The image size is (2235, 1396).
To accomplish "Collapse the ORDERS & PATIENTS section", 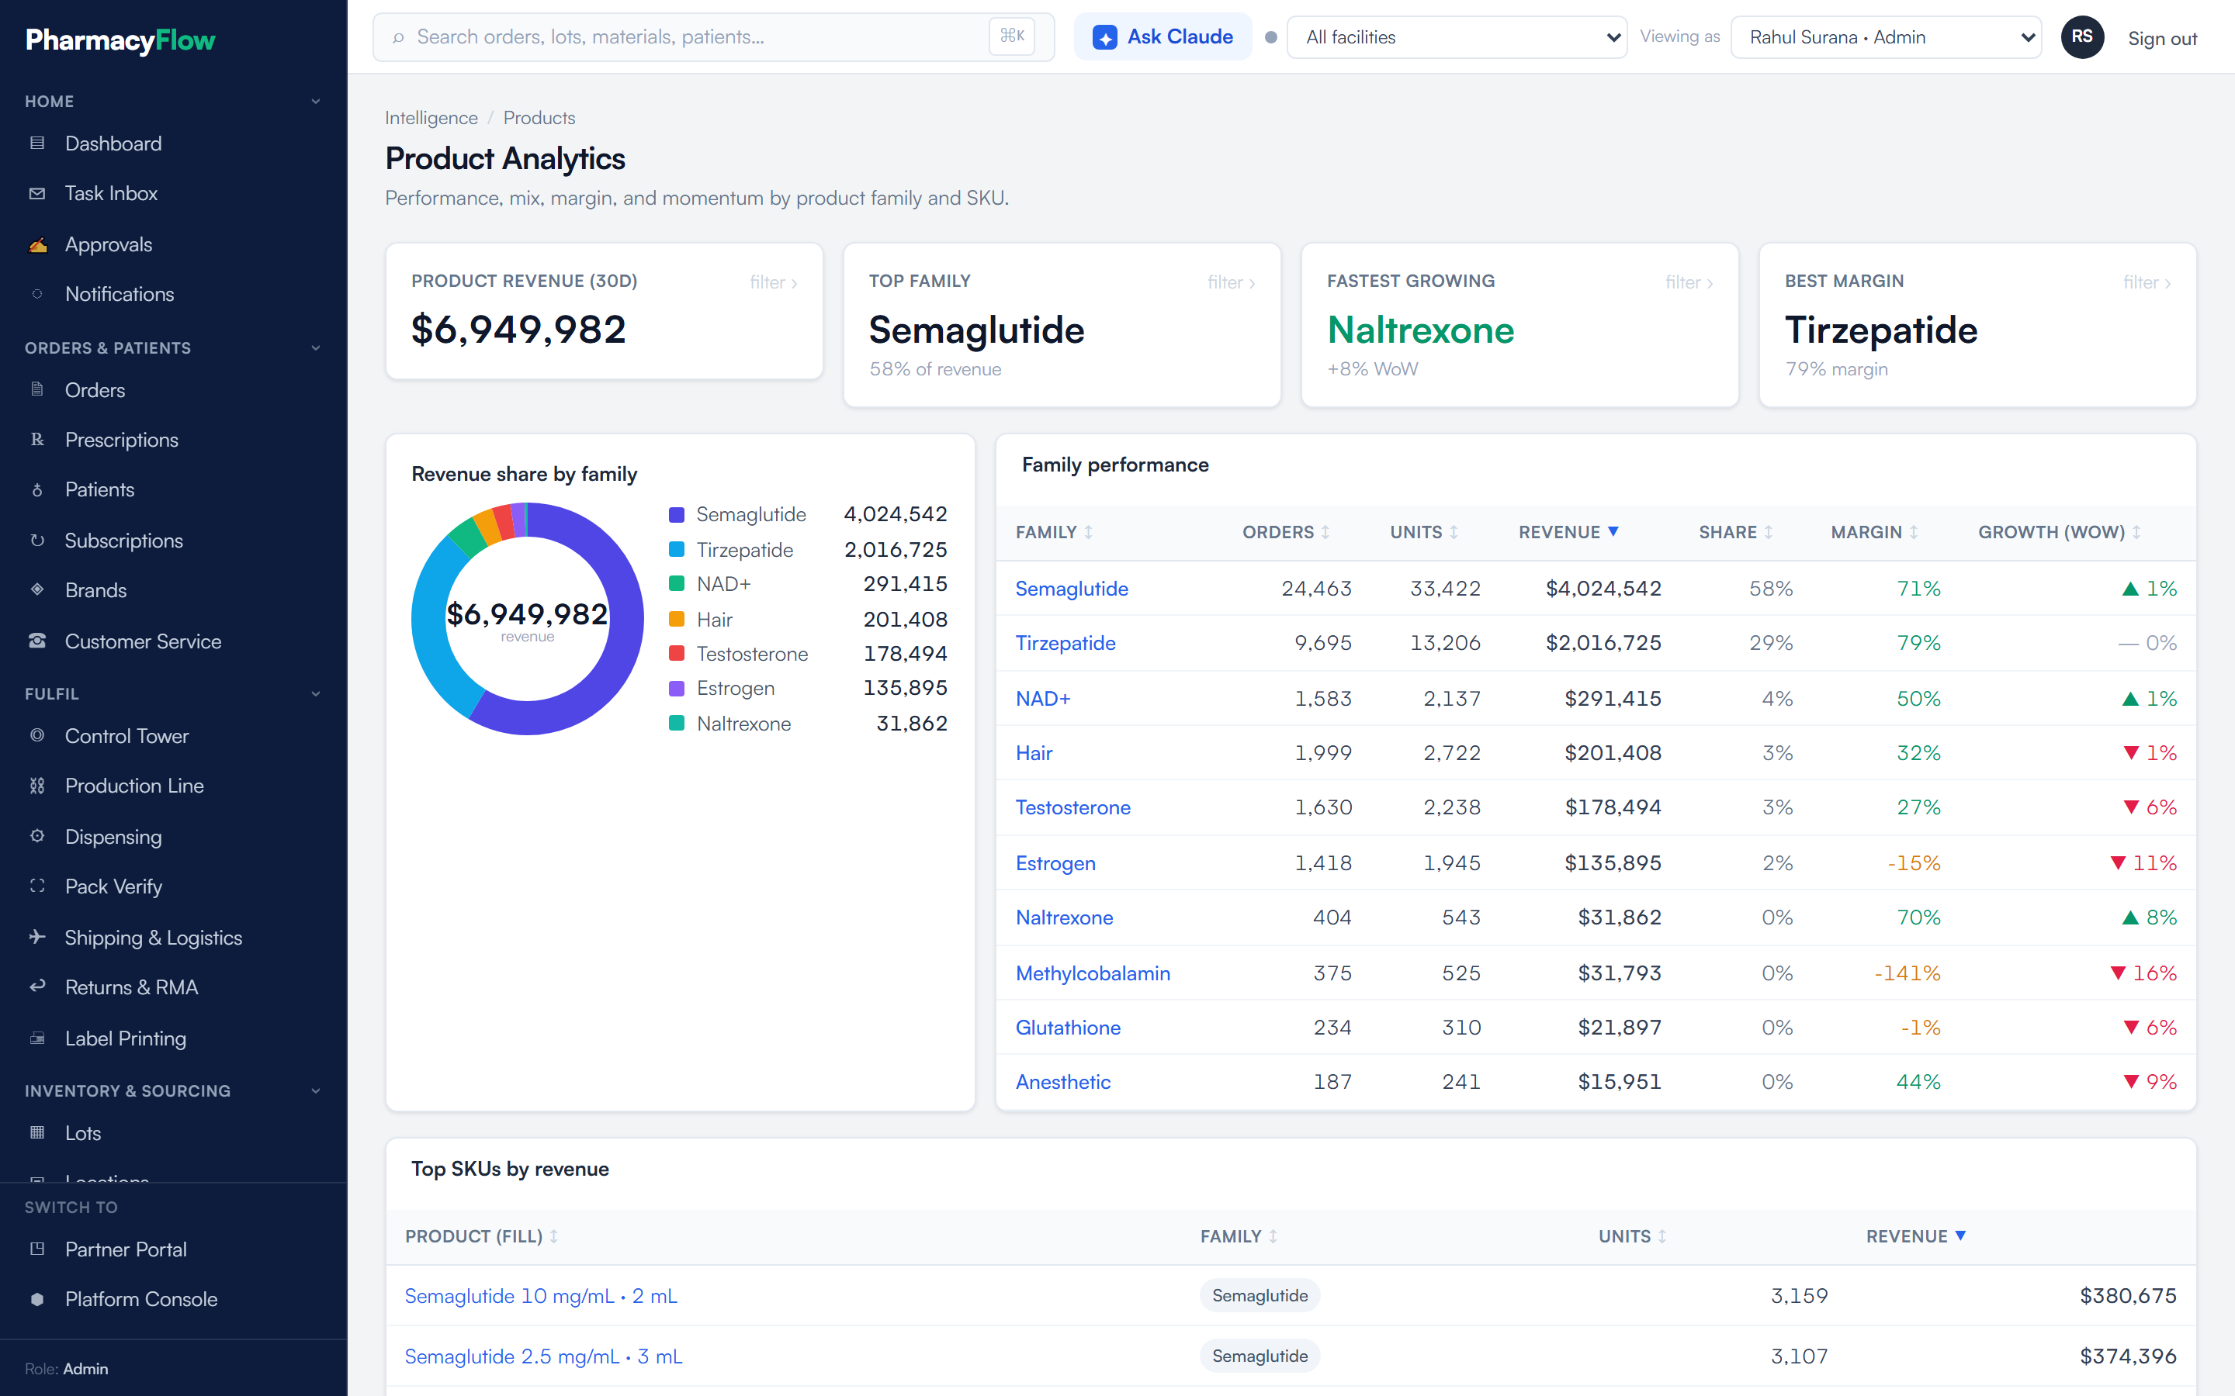I will click(316, 348).
